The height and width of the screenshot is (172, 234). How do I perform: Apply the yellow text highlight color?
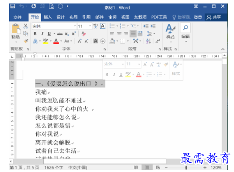45,41
